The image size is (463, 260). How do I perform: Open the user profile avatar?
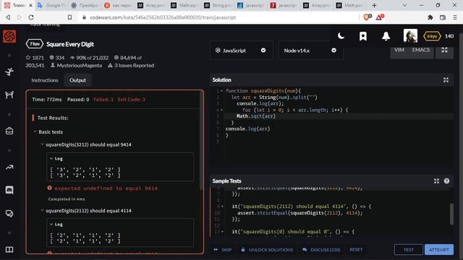click(x=410, y=36)
